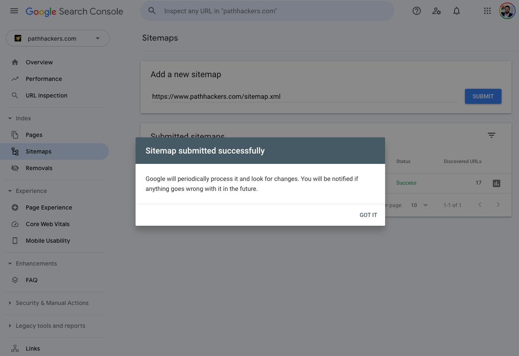
Task: Click the 1-1 of 1 pagination text
Action: pos(452,205)
